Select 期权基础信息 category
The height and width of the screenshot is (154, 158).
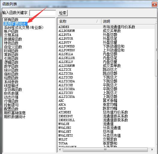(x=15, y=113)
